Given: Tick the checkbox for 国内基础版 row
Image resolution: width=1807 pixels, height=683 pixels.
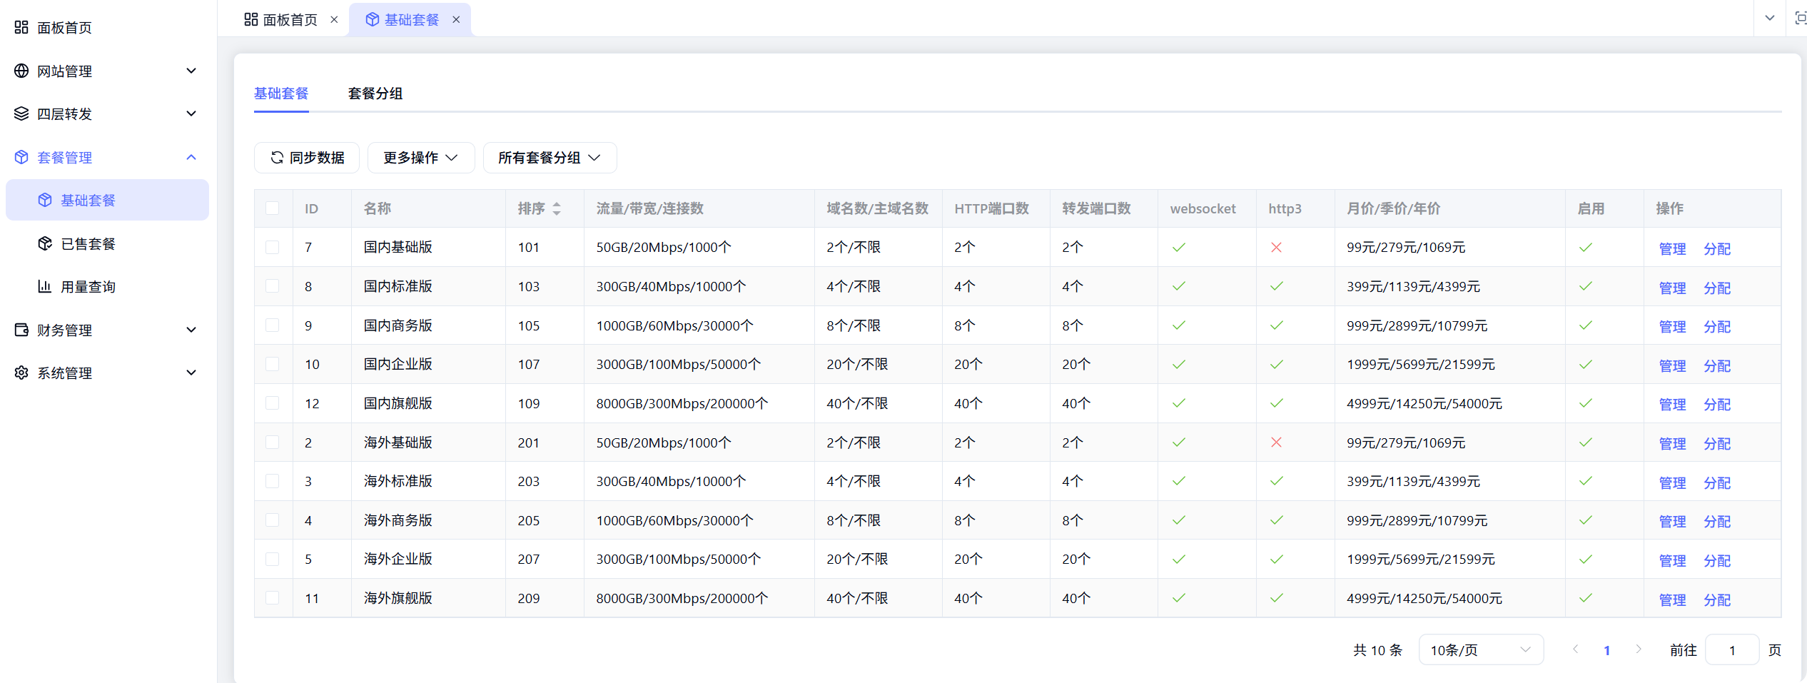Looking at the screenshot, I should coord(272,247).
